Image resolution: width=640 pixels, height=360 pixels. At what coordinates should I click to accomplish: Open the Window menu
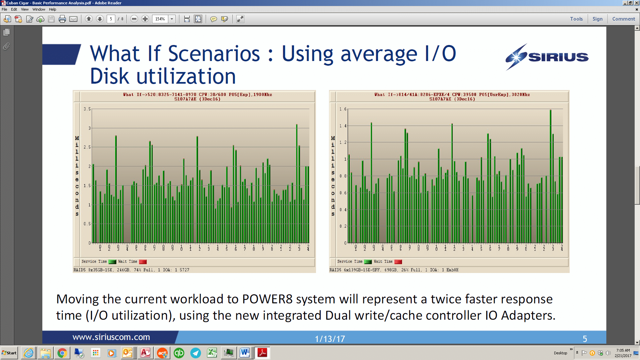[39, 9]
